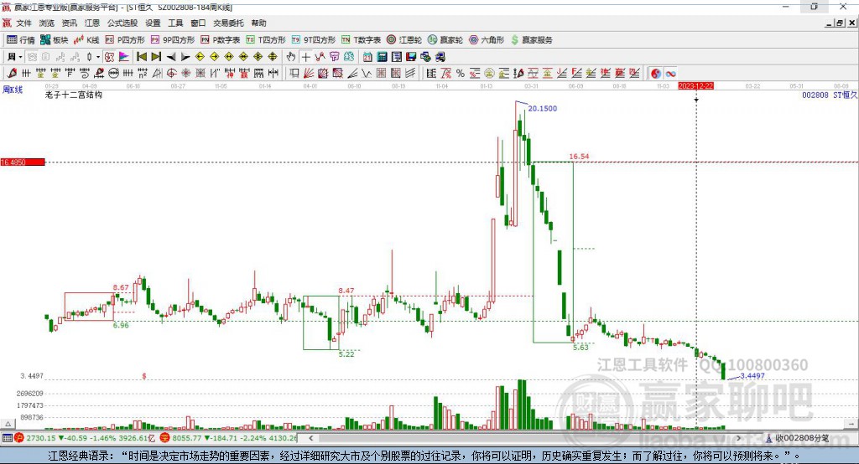The width and height of the screenshot is (859, 464).
Task: Click the red 16.4850 price label
Action: click(x=23, y=162)
